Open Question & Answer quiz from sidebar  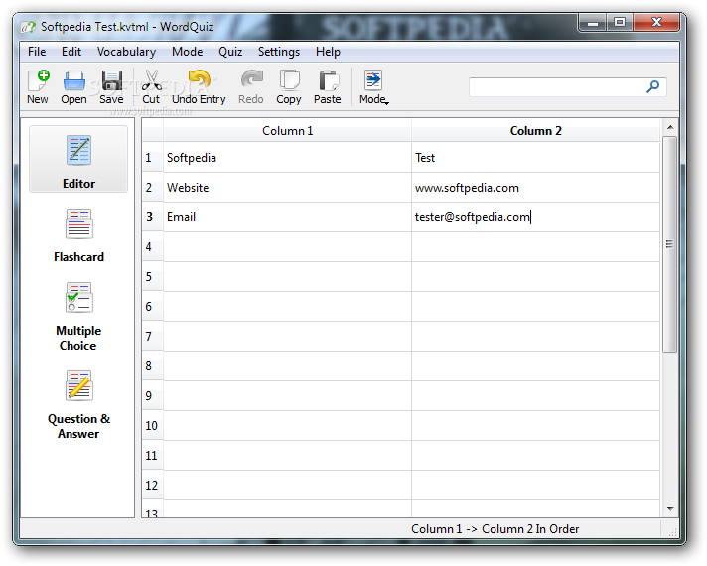78,405
